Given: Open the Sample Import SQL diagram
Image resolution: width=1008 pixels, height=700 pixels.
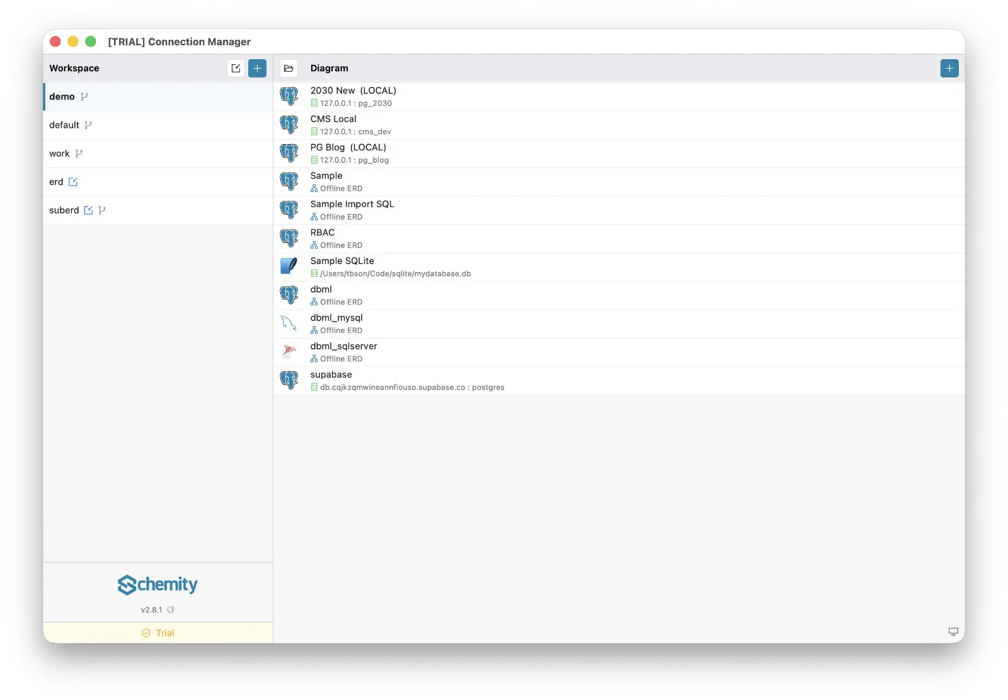Looking at the screenshot, I should pyautogui.click(x=619, y=210).
